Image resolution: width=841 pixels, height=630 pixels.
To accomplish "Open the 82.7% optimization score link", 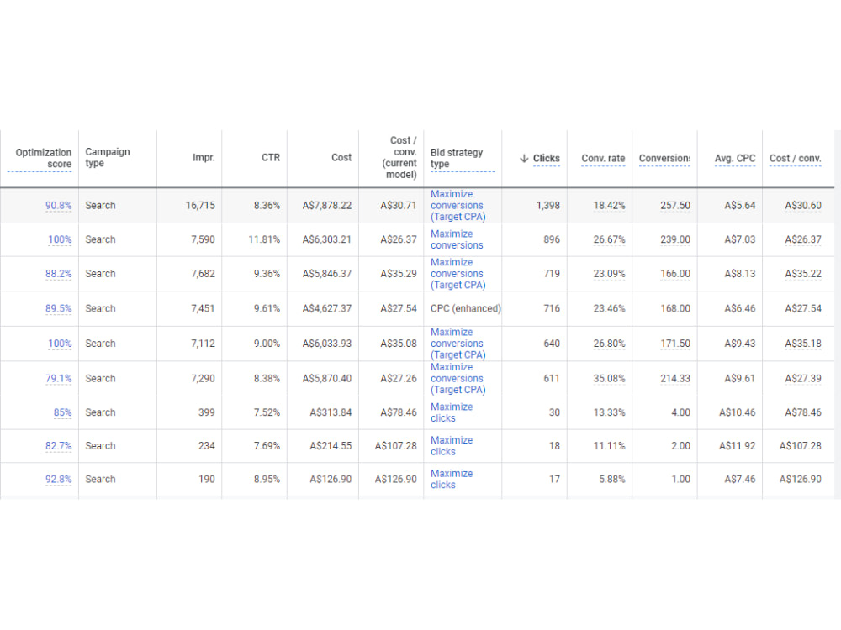I will [59, 446].
